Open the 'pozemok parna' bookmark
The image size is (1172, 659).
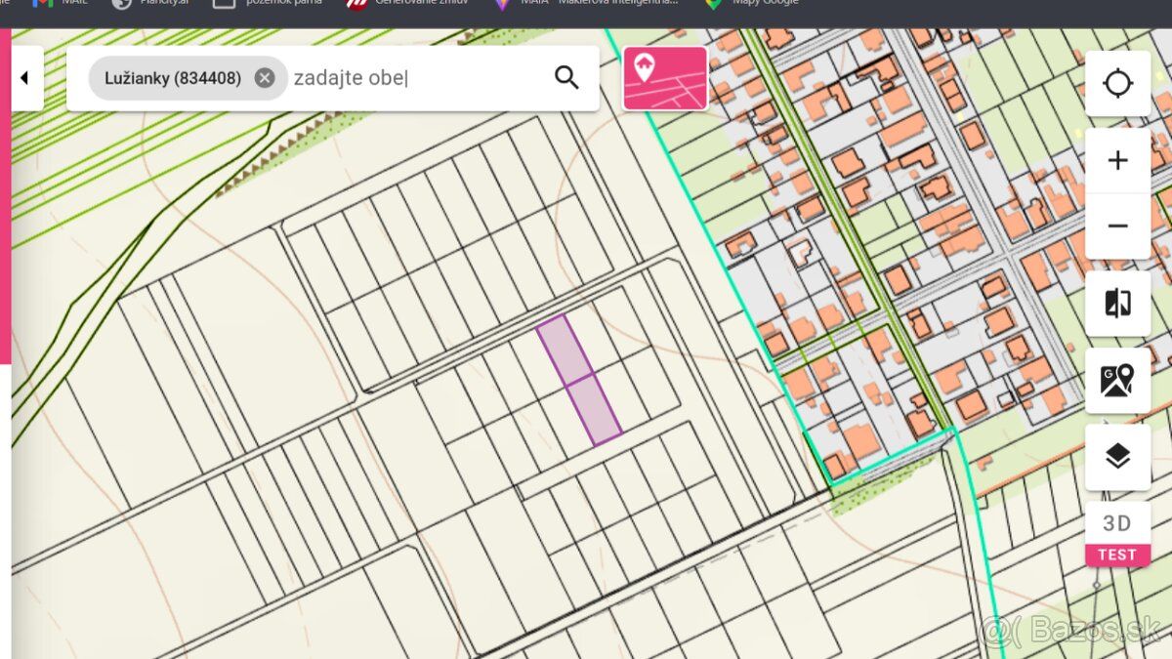click(x=267, y=3)
